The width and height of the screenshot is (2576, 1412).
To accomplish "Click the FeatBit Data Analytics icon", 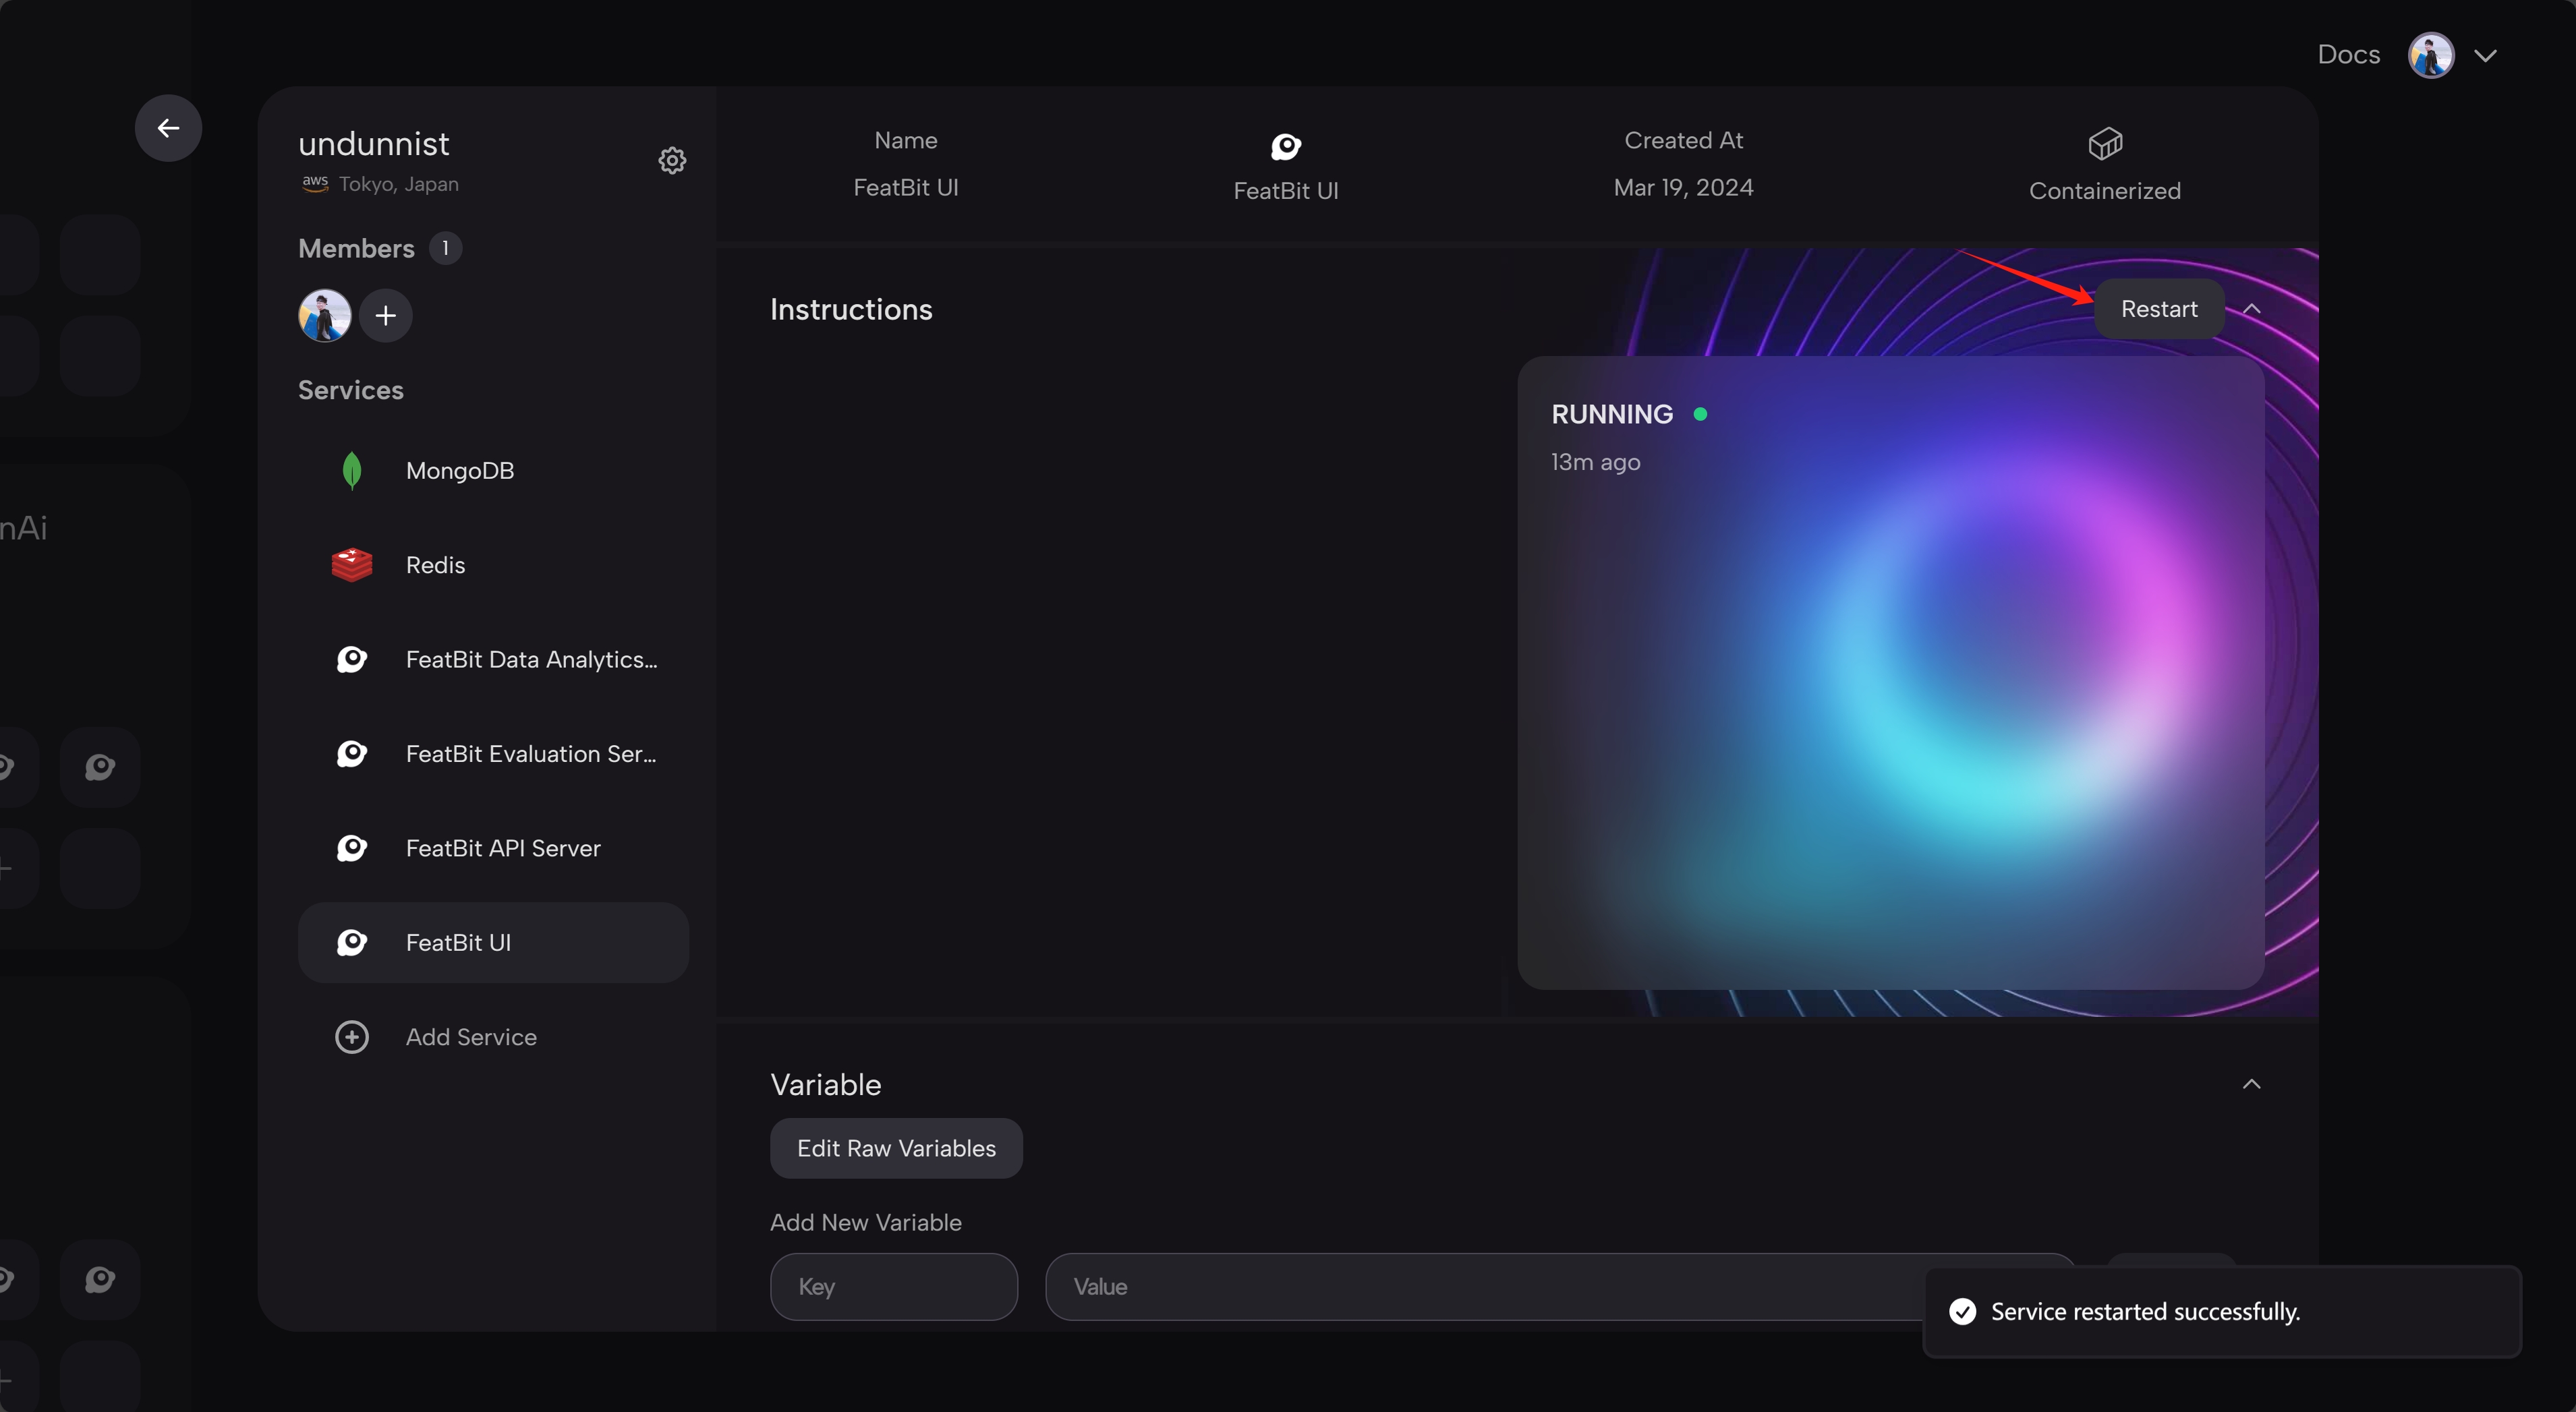I will (x=352, y=659).
